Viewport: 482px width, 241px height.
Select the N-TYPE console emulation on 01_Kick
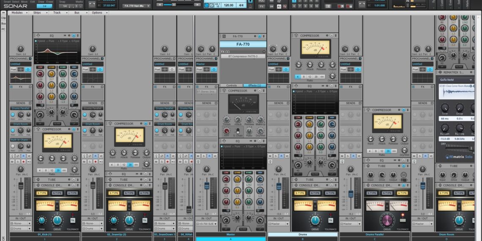57,193
